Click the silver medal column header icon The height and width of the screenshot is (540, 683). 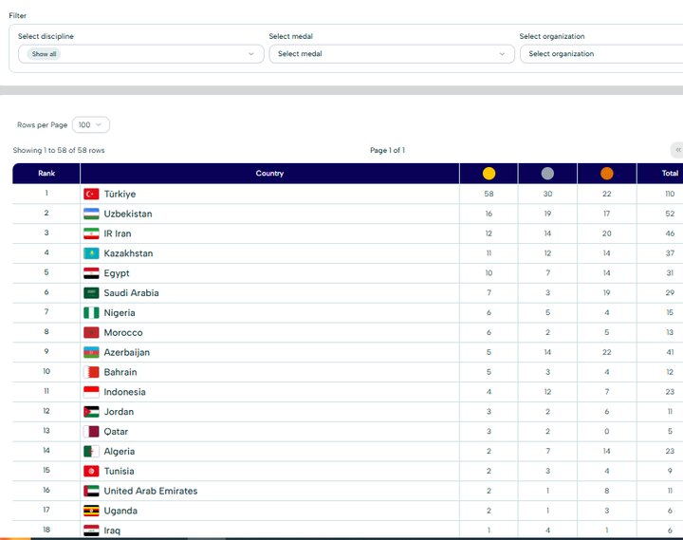pyautogui.click(x=547, y=174)
